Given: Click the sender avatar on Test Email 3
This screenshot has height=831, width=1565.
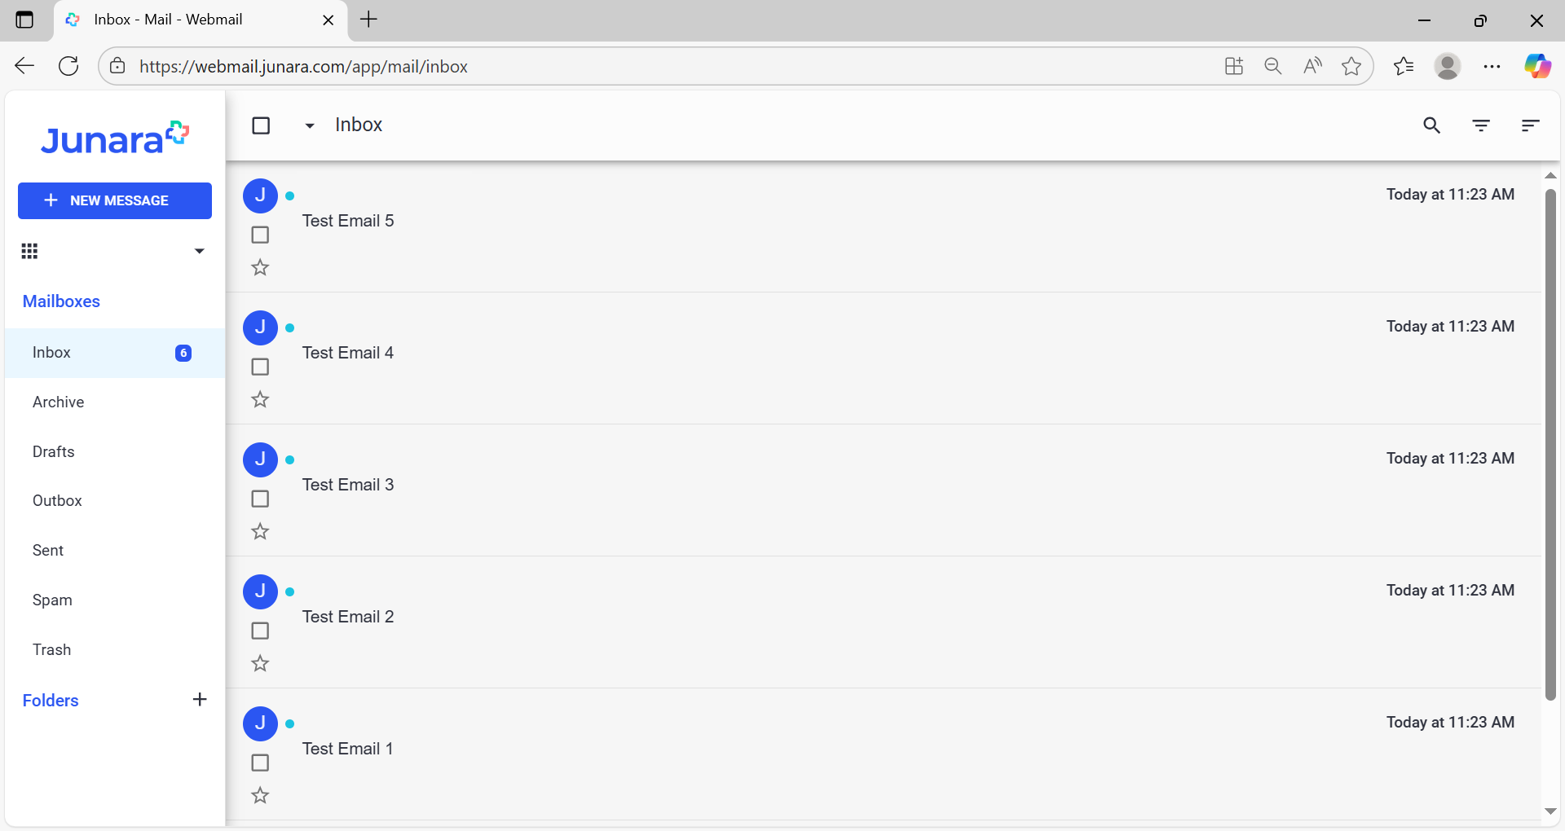Looking at the screenshot, I should tap(261, 459).
